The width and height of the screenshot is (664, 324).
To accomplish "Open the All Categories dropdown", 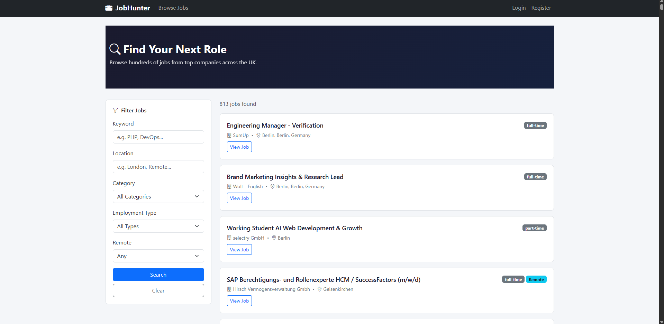I will [x=158, y=196].
